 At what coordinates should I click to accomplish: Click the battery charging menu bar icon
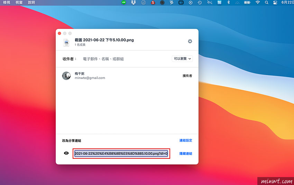pos(247,2)
